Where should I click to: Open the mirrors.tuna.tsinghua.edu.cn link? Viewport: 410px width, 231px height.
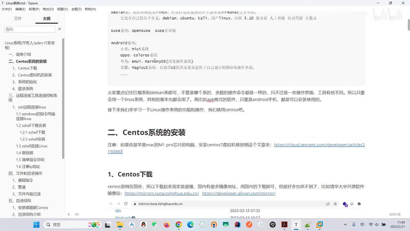[x=162, y=193]
